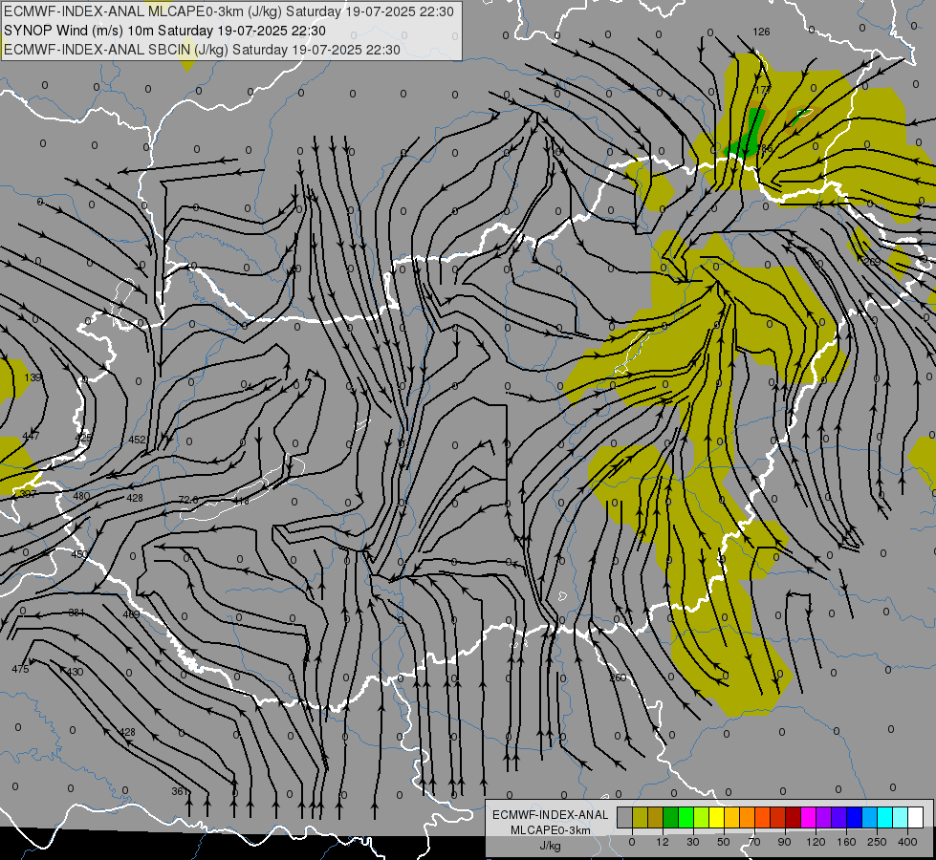
Task: Click the map value '450'
Action: (79, 554)
